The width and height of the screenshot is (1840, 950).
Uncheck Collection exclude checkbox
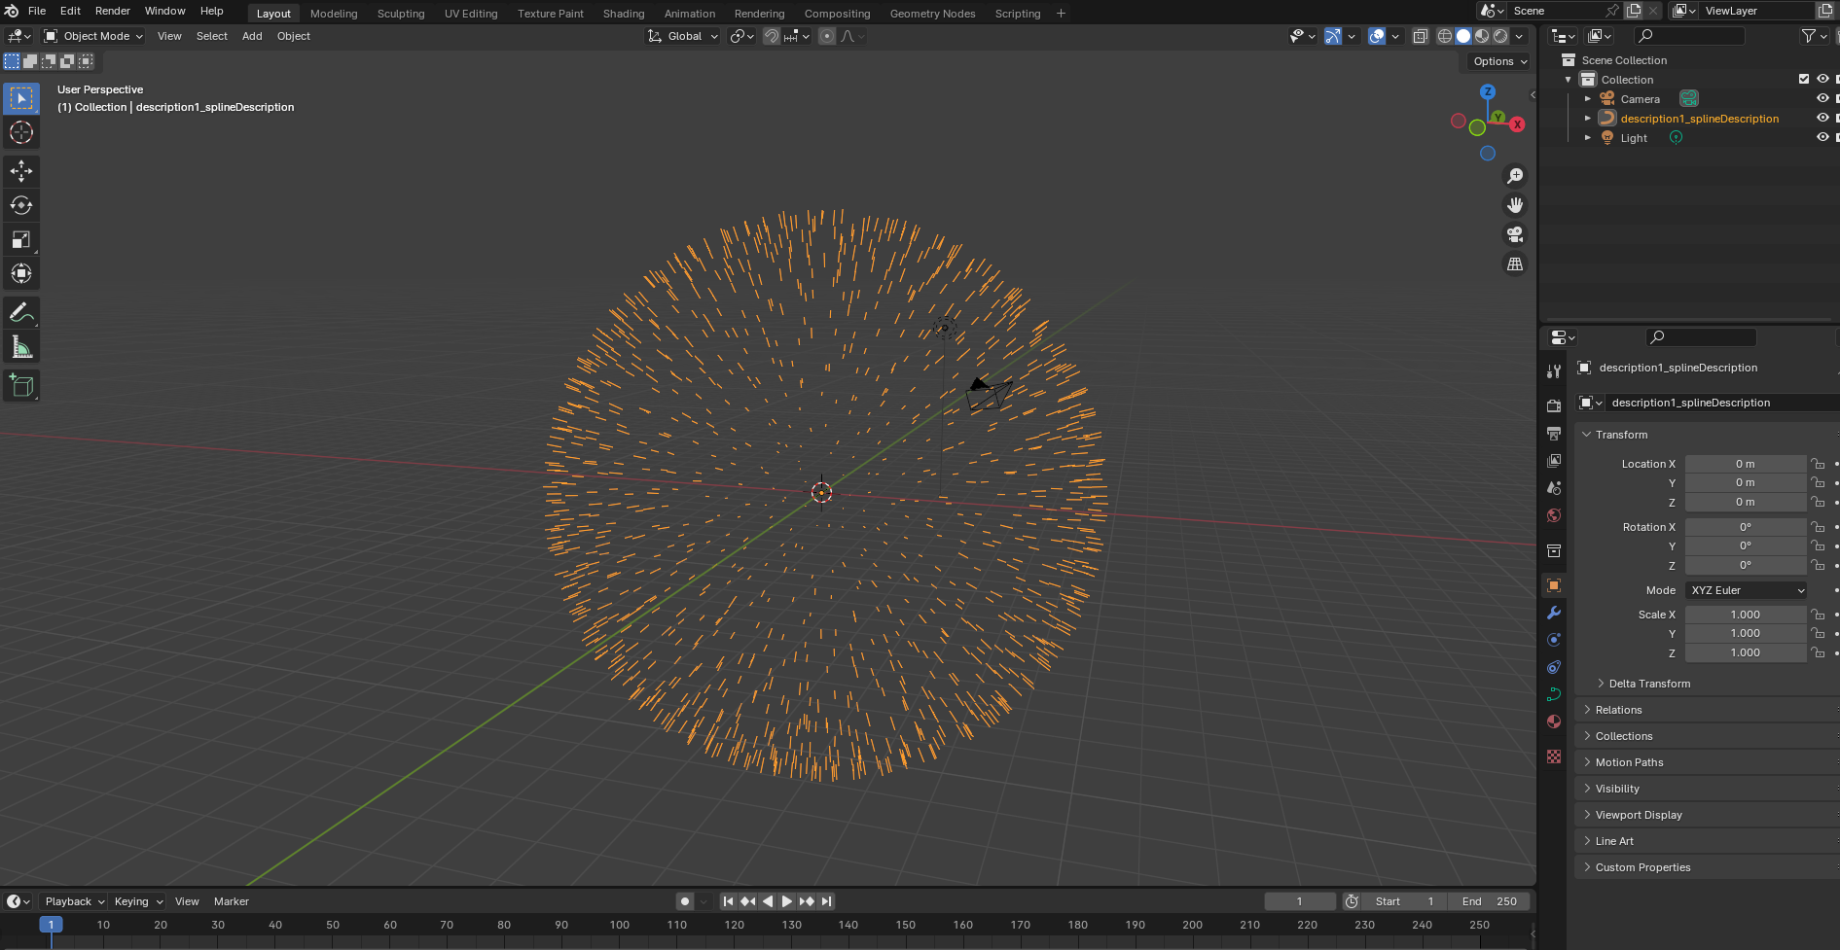click(x=1804, y=79)
